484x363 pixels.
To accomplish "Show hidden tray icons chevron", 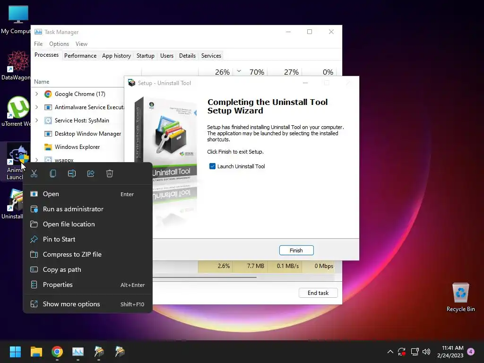I will tap(390, 352).
